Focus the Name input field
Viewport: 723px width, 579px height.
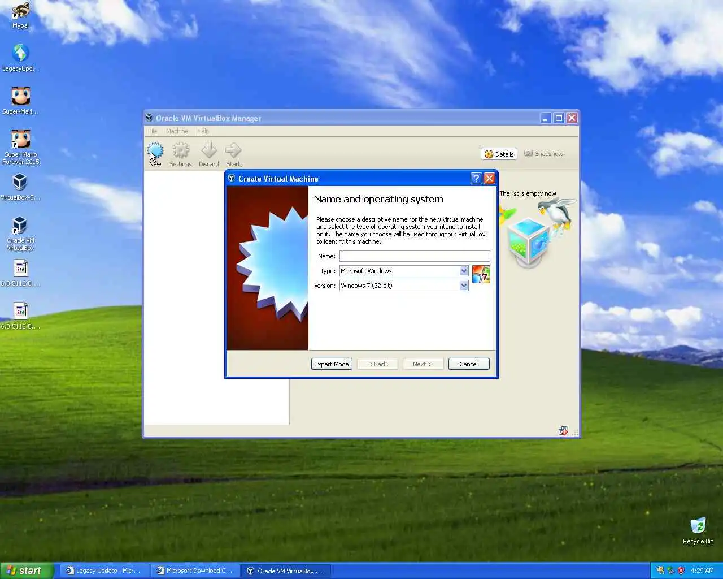[415, 256]
